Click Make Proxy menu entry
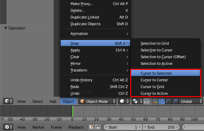Screen dimensions: 204x131 [x=95, y=4]
